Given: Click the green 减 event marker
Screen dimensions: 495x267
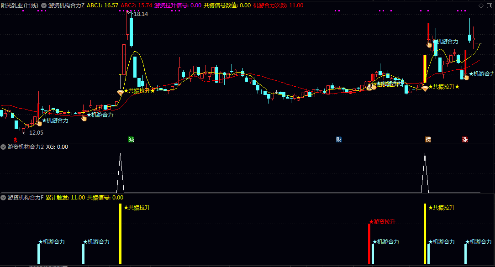Looking at the screenshot, I should (132, 140).
